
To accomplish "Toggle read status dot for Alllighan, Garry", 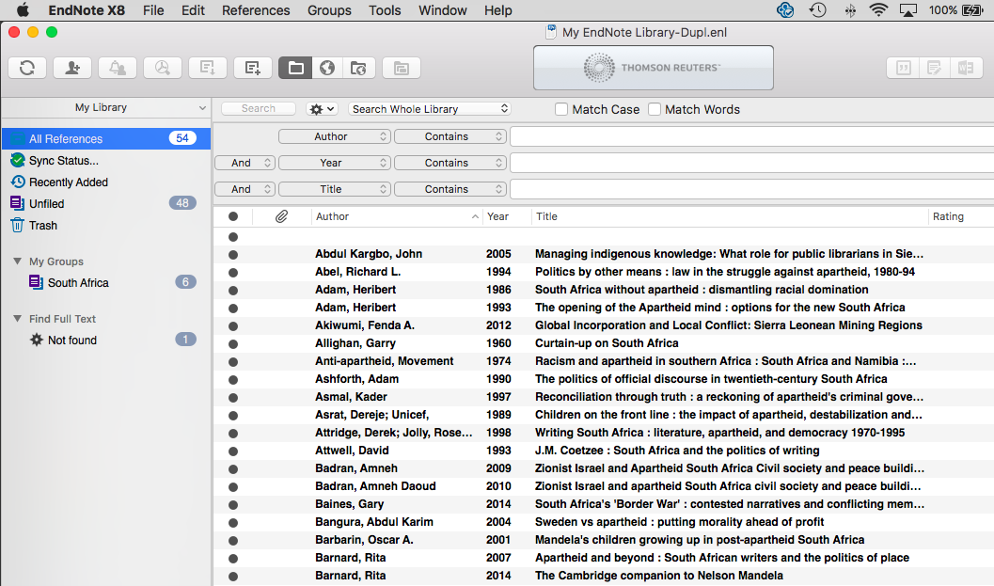I will 233,344.
